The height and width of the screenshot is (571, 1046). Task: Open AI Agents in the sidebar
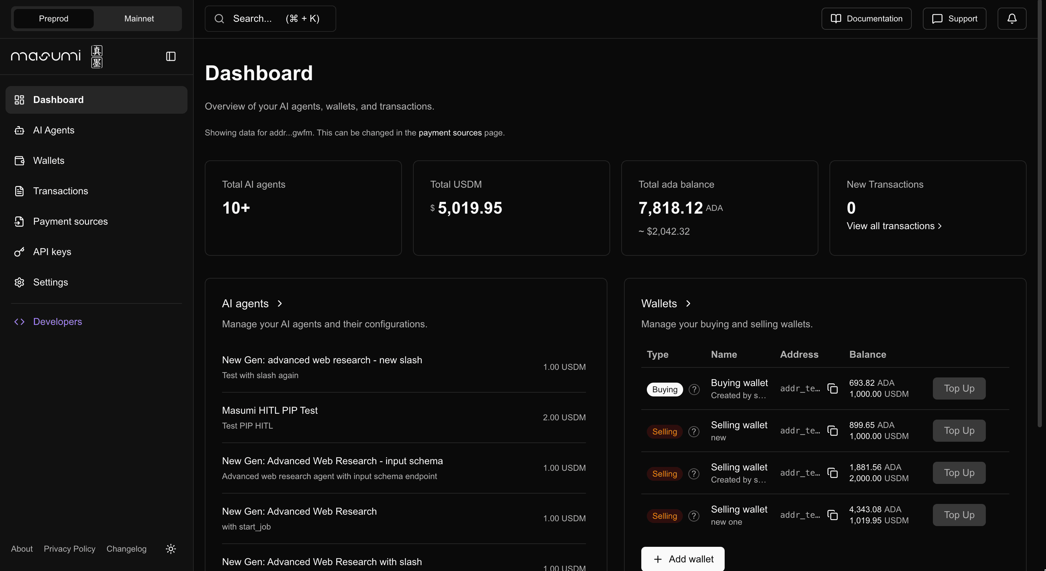pos(96,130)
